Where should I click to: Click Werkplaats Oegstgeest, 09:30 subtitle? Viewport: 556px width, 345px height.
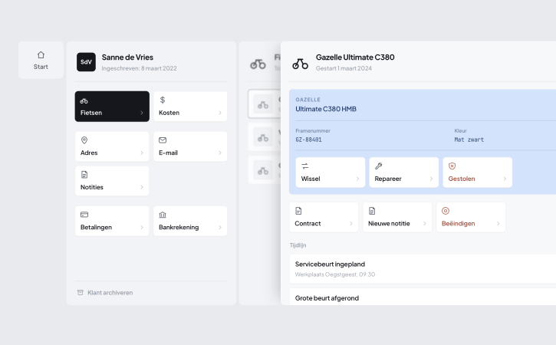point(334,274)
